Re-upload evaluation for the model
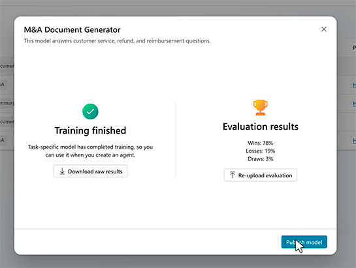 pyautogui.click(x=261, y=175)
